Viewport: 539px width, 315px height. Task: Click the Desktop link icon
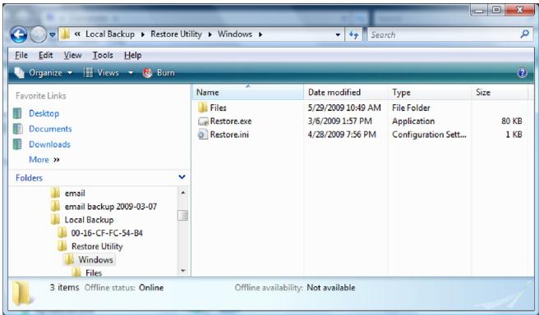(17, 113)
